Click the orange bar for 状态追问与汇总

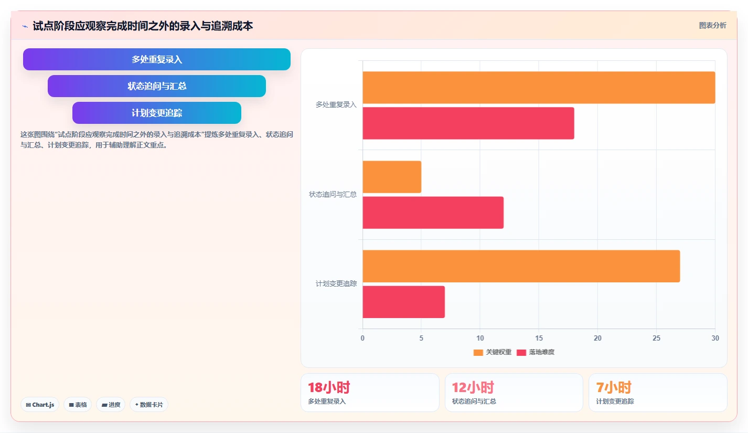click(x=392, y=177)
